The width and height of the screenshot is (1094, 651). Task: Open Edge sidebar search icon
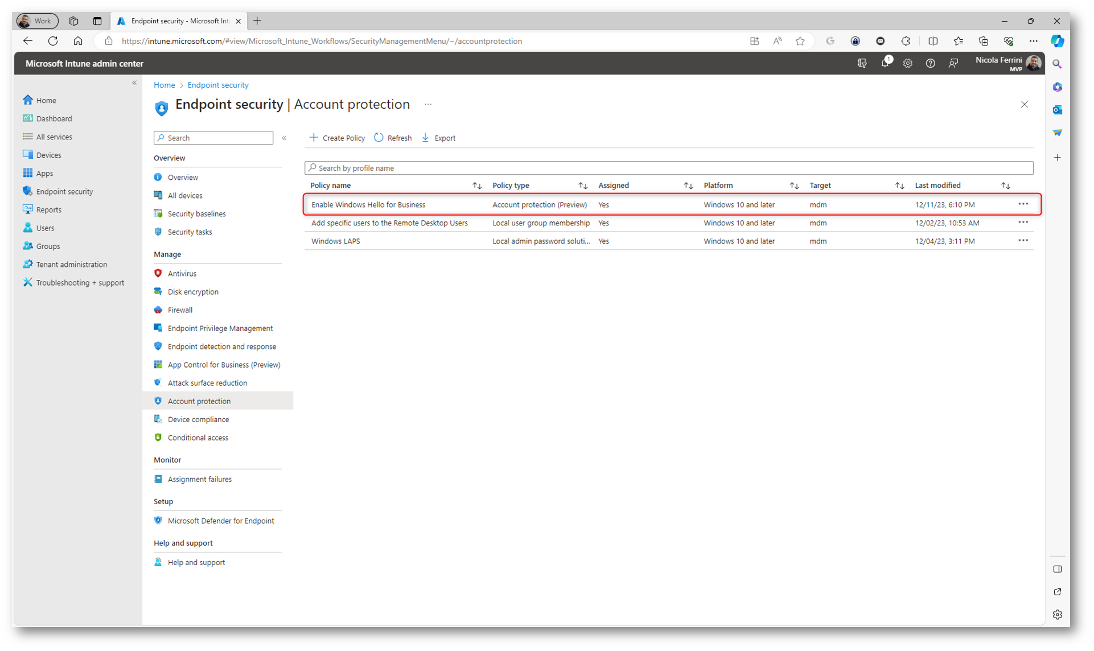point(1057,64)
